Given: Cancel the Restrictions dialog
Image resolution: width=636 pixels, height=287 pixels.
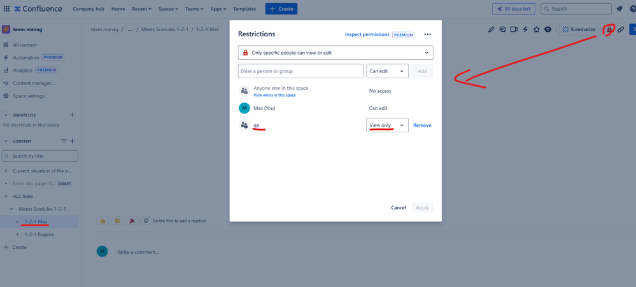Looking at the screenshot, I should point(399,207).
